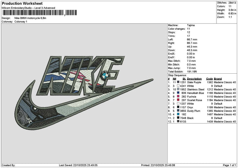Viewport: 238px width, 168px height.
Task: Click the Slate Purple color swatch
Action: [x=178, y=82]
